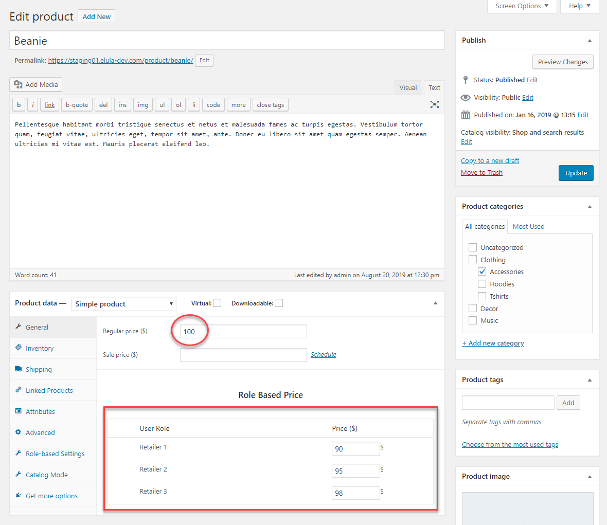Check the Clothing category
607x525 pixels.
(x=472, y=259)
